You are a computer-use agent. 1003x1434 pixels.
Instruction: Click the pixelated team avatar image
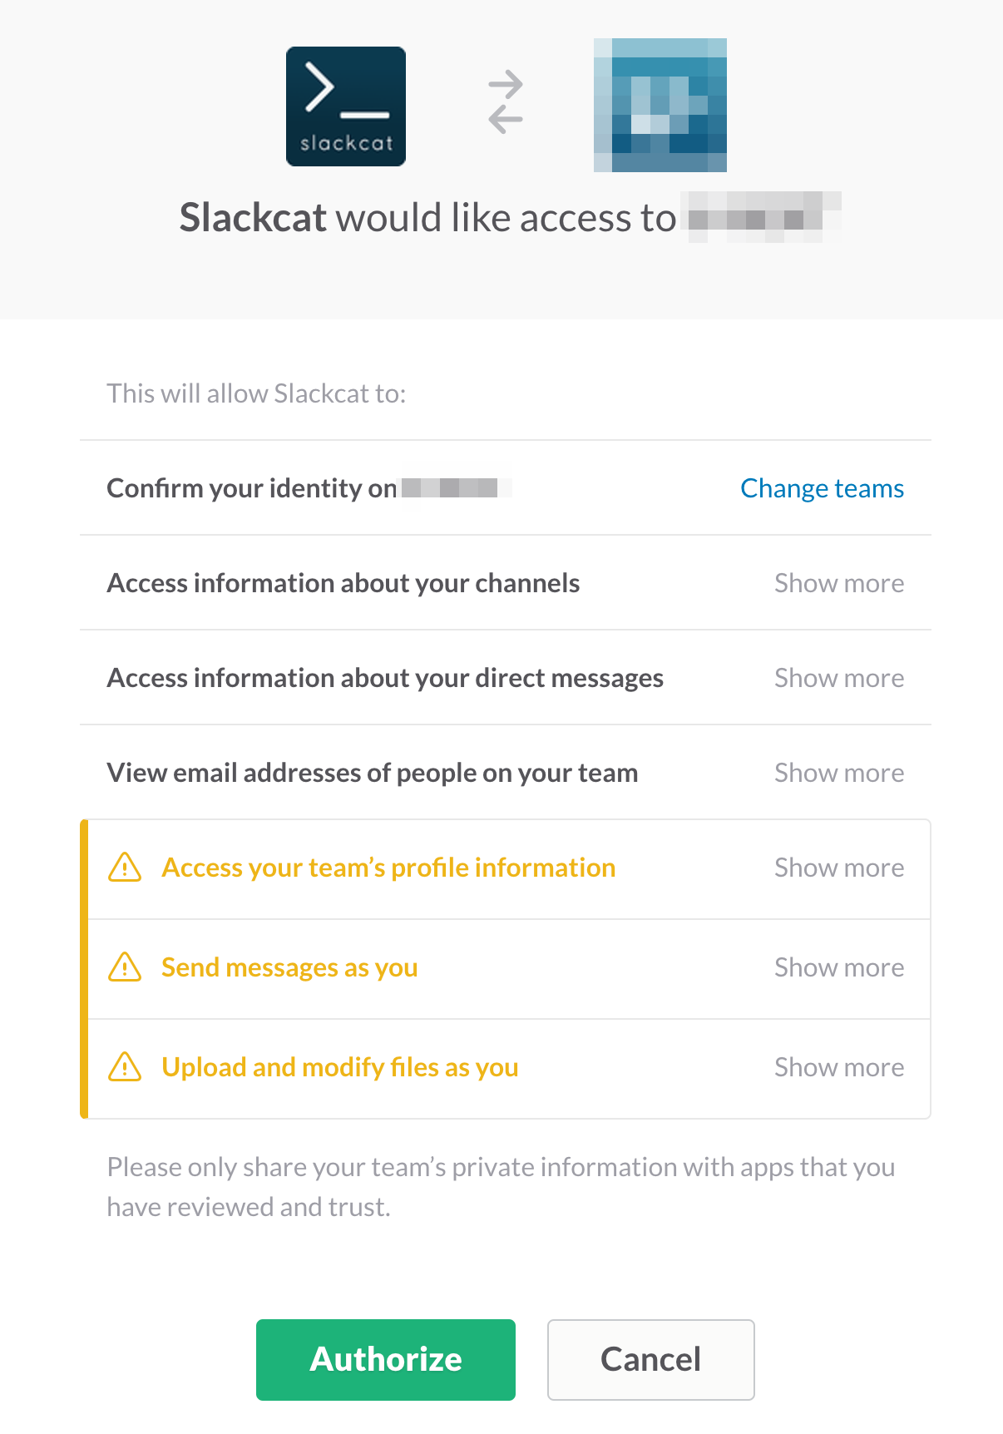[660, 105]
